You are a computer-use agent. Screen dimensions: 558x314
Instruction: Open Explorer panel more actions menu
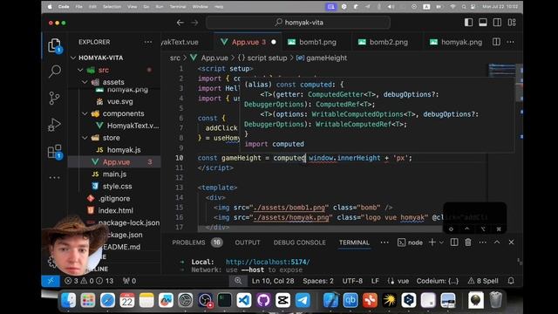point(148,42)
